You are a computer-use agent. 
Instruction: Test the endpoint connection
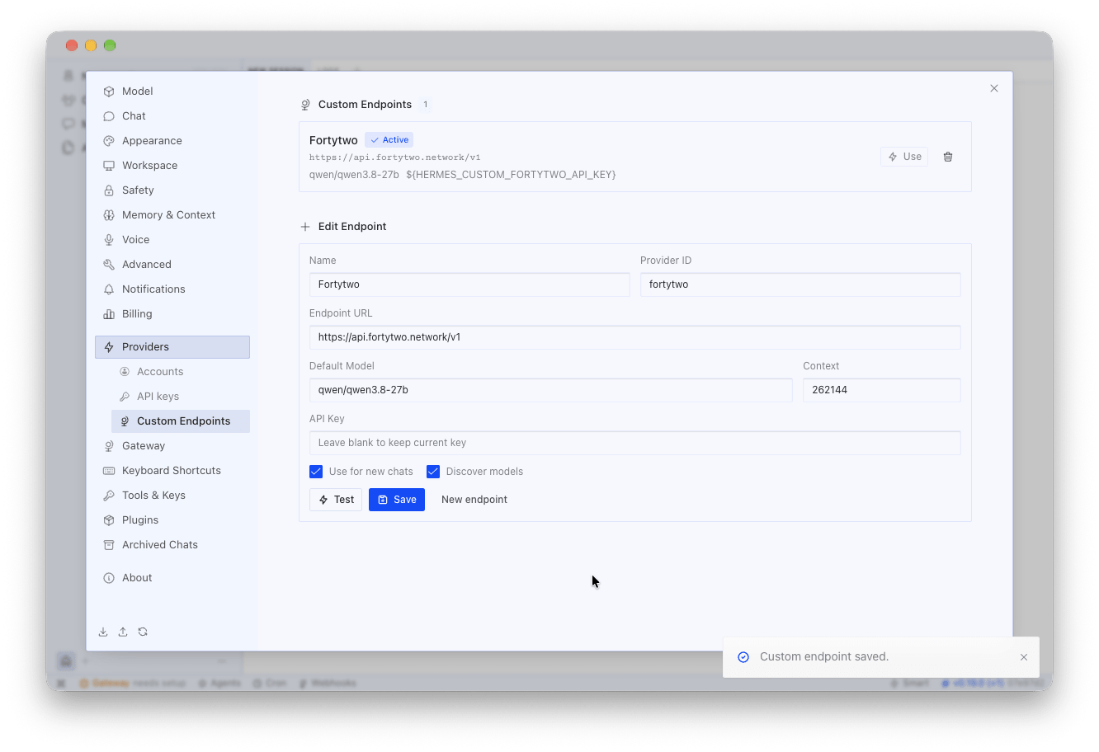336,500
